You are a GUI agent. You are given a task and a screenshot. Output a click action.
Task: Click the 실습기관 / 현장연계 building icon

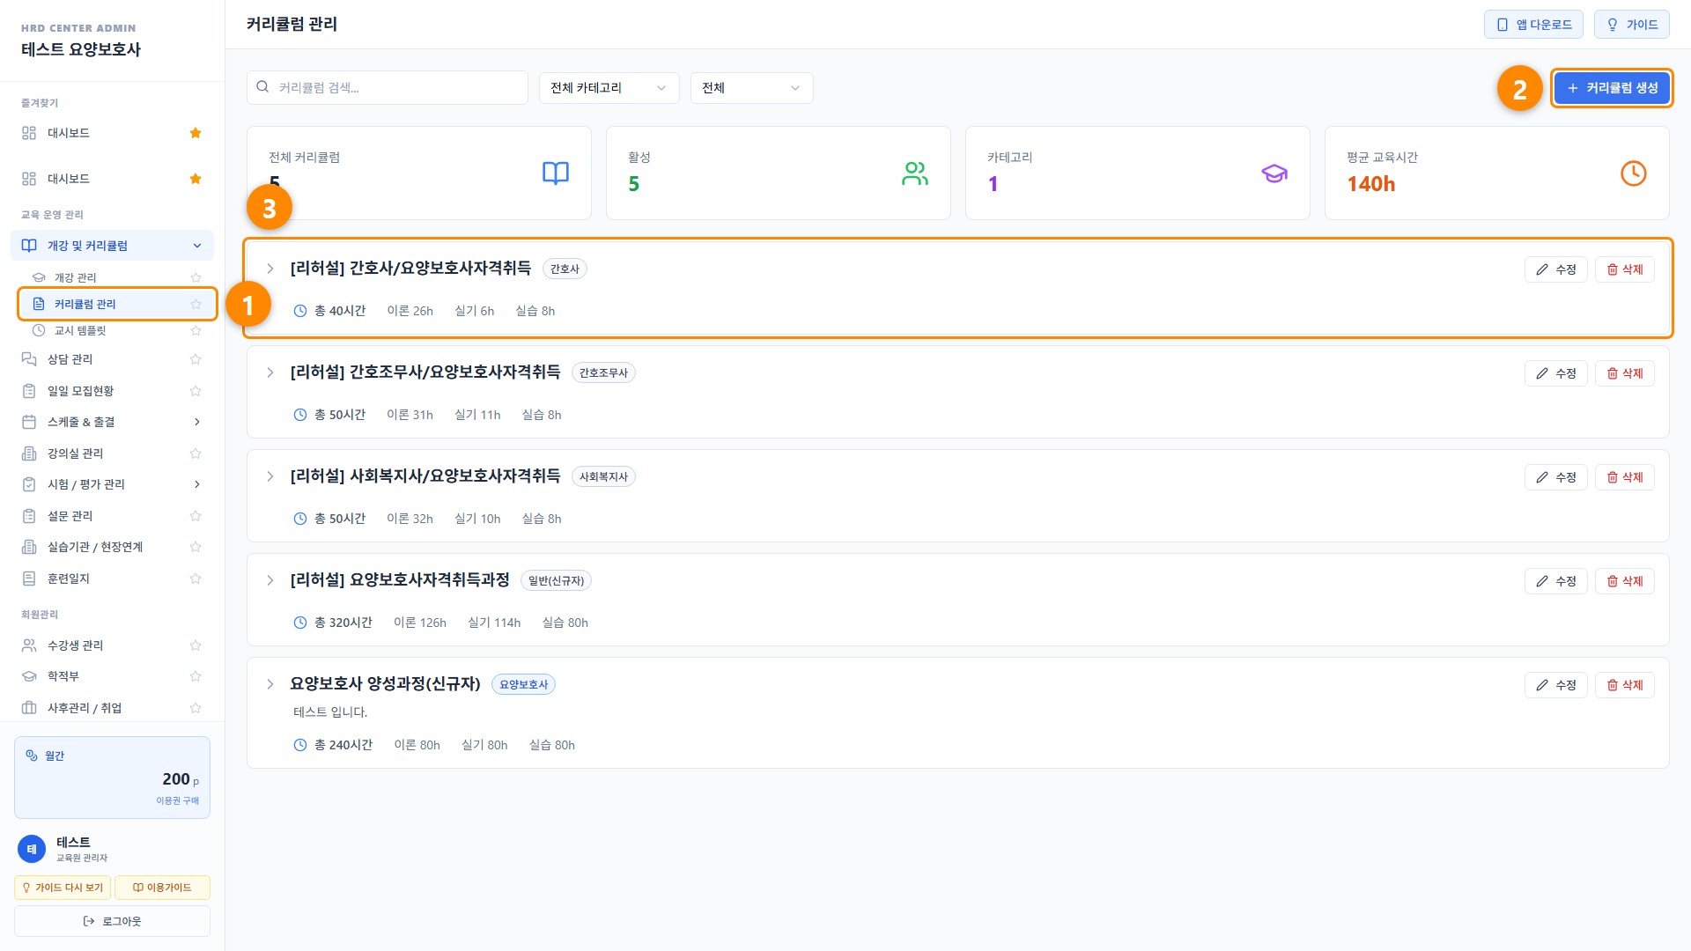tap(29, 547)
